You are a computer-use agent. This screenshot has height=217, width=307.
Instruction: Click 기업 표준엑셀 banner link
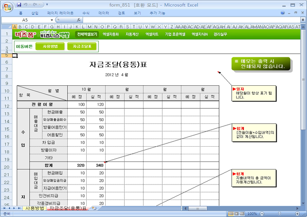point(175,34)
